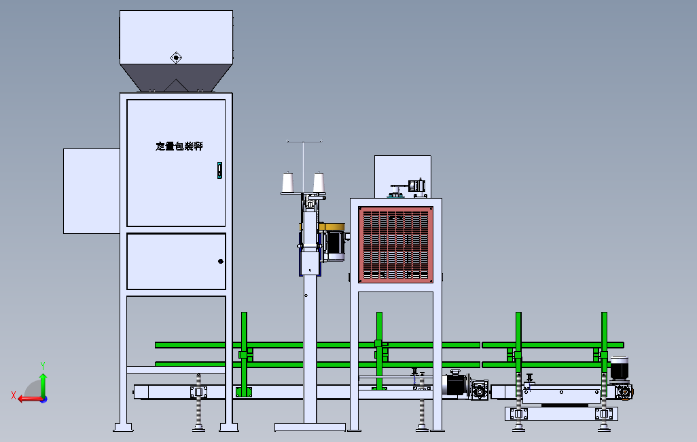Click the X axis arrow of the triad
This screenshot has width=697, height=442.
click(x=29, y=399)
